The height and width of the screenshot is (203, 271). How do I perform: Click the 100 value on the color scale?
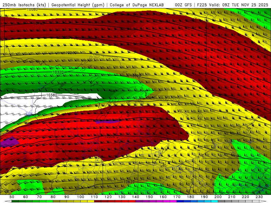click(81, 197)
